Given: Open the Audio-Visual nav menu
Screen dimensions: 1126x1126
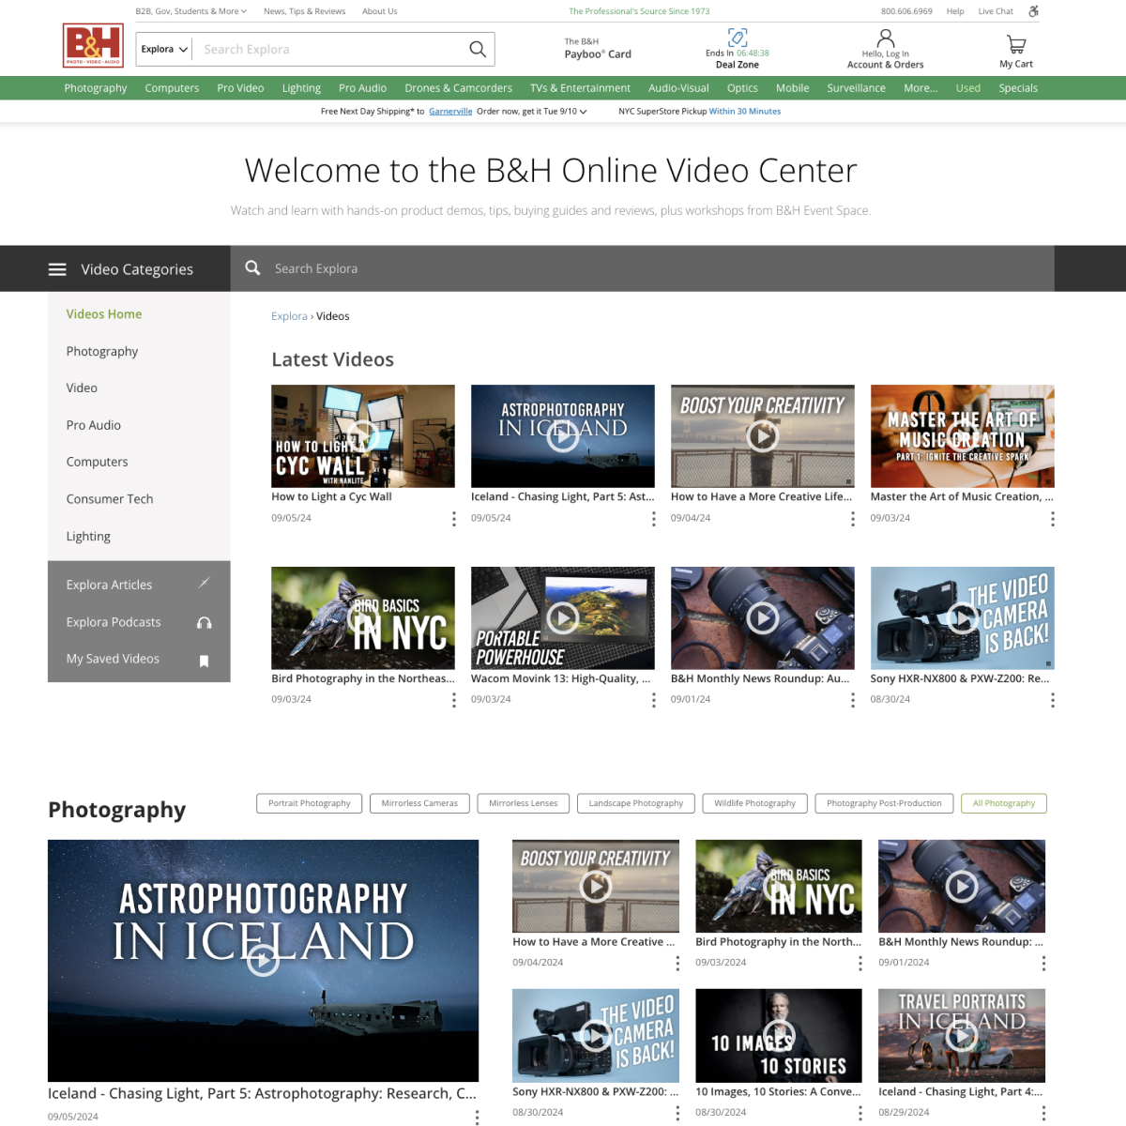Looking at the screenshot, I should pos(678,88).
